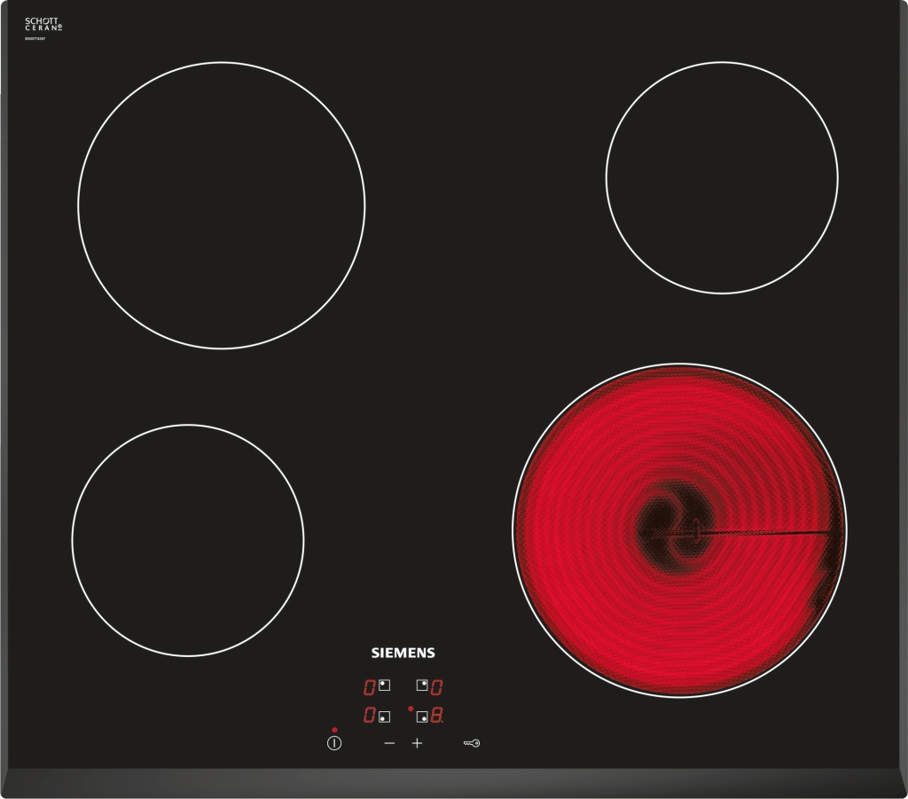Viewport: 908px width, 799px height.
Task: Click the red power indicator light
Action: pyautogui.click(x=334, y=729)
